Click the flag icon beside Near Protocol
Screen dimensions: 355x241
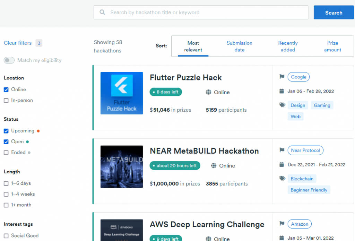coord(282,150)
